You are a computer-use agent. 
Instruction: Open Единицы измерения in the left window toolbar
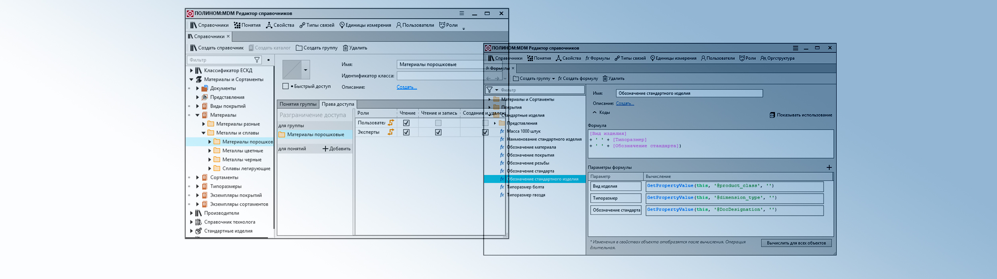pos(365,25)
